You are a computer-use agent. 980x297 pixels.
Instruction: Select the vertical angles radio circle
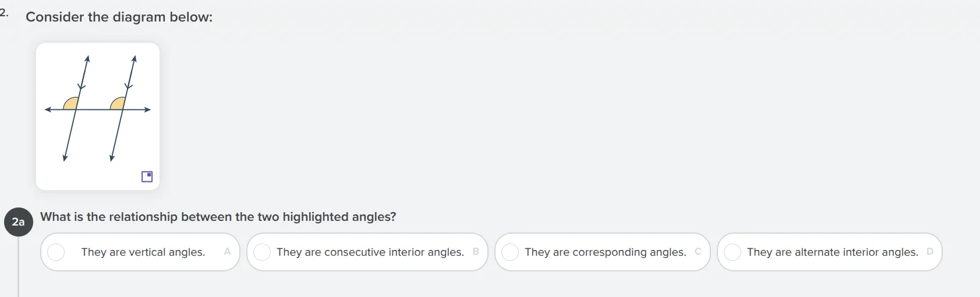[56, 252]
